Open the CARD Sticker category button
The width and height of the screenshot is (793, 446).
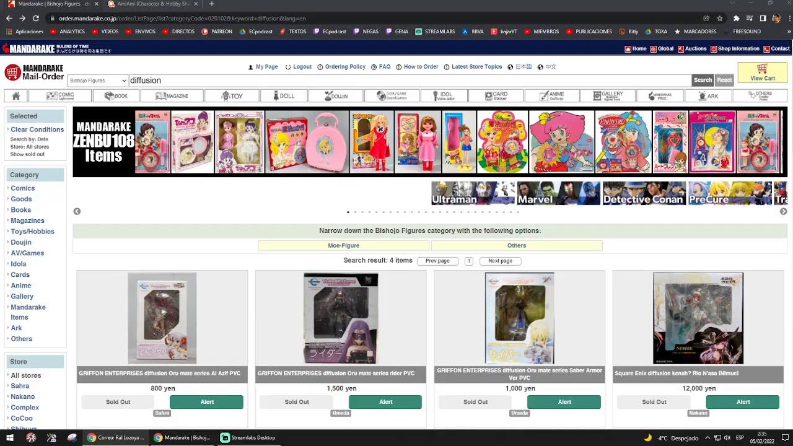pyautogui.click(x=496, y=96)
